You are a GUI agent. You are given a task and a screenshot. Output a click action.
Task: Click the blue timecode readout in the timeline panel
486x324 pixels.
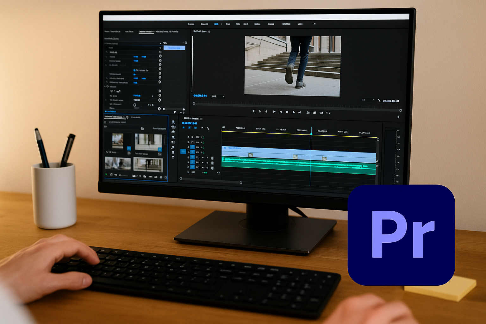189,123
